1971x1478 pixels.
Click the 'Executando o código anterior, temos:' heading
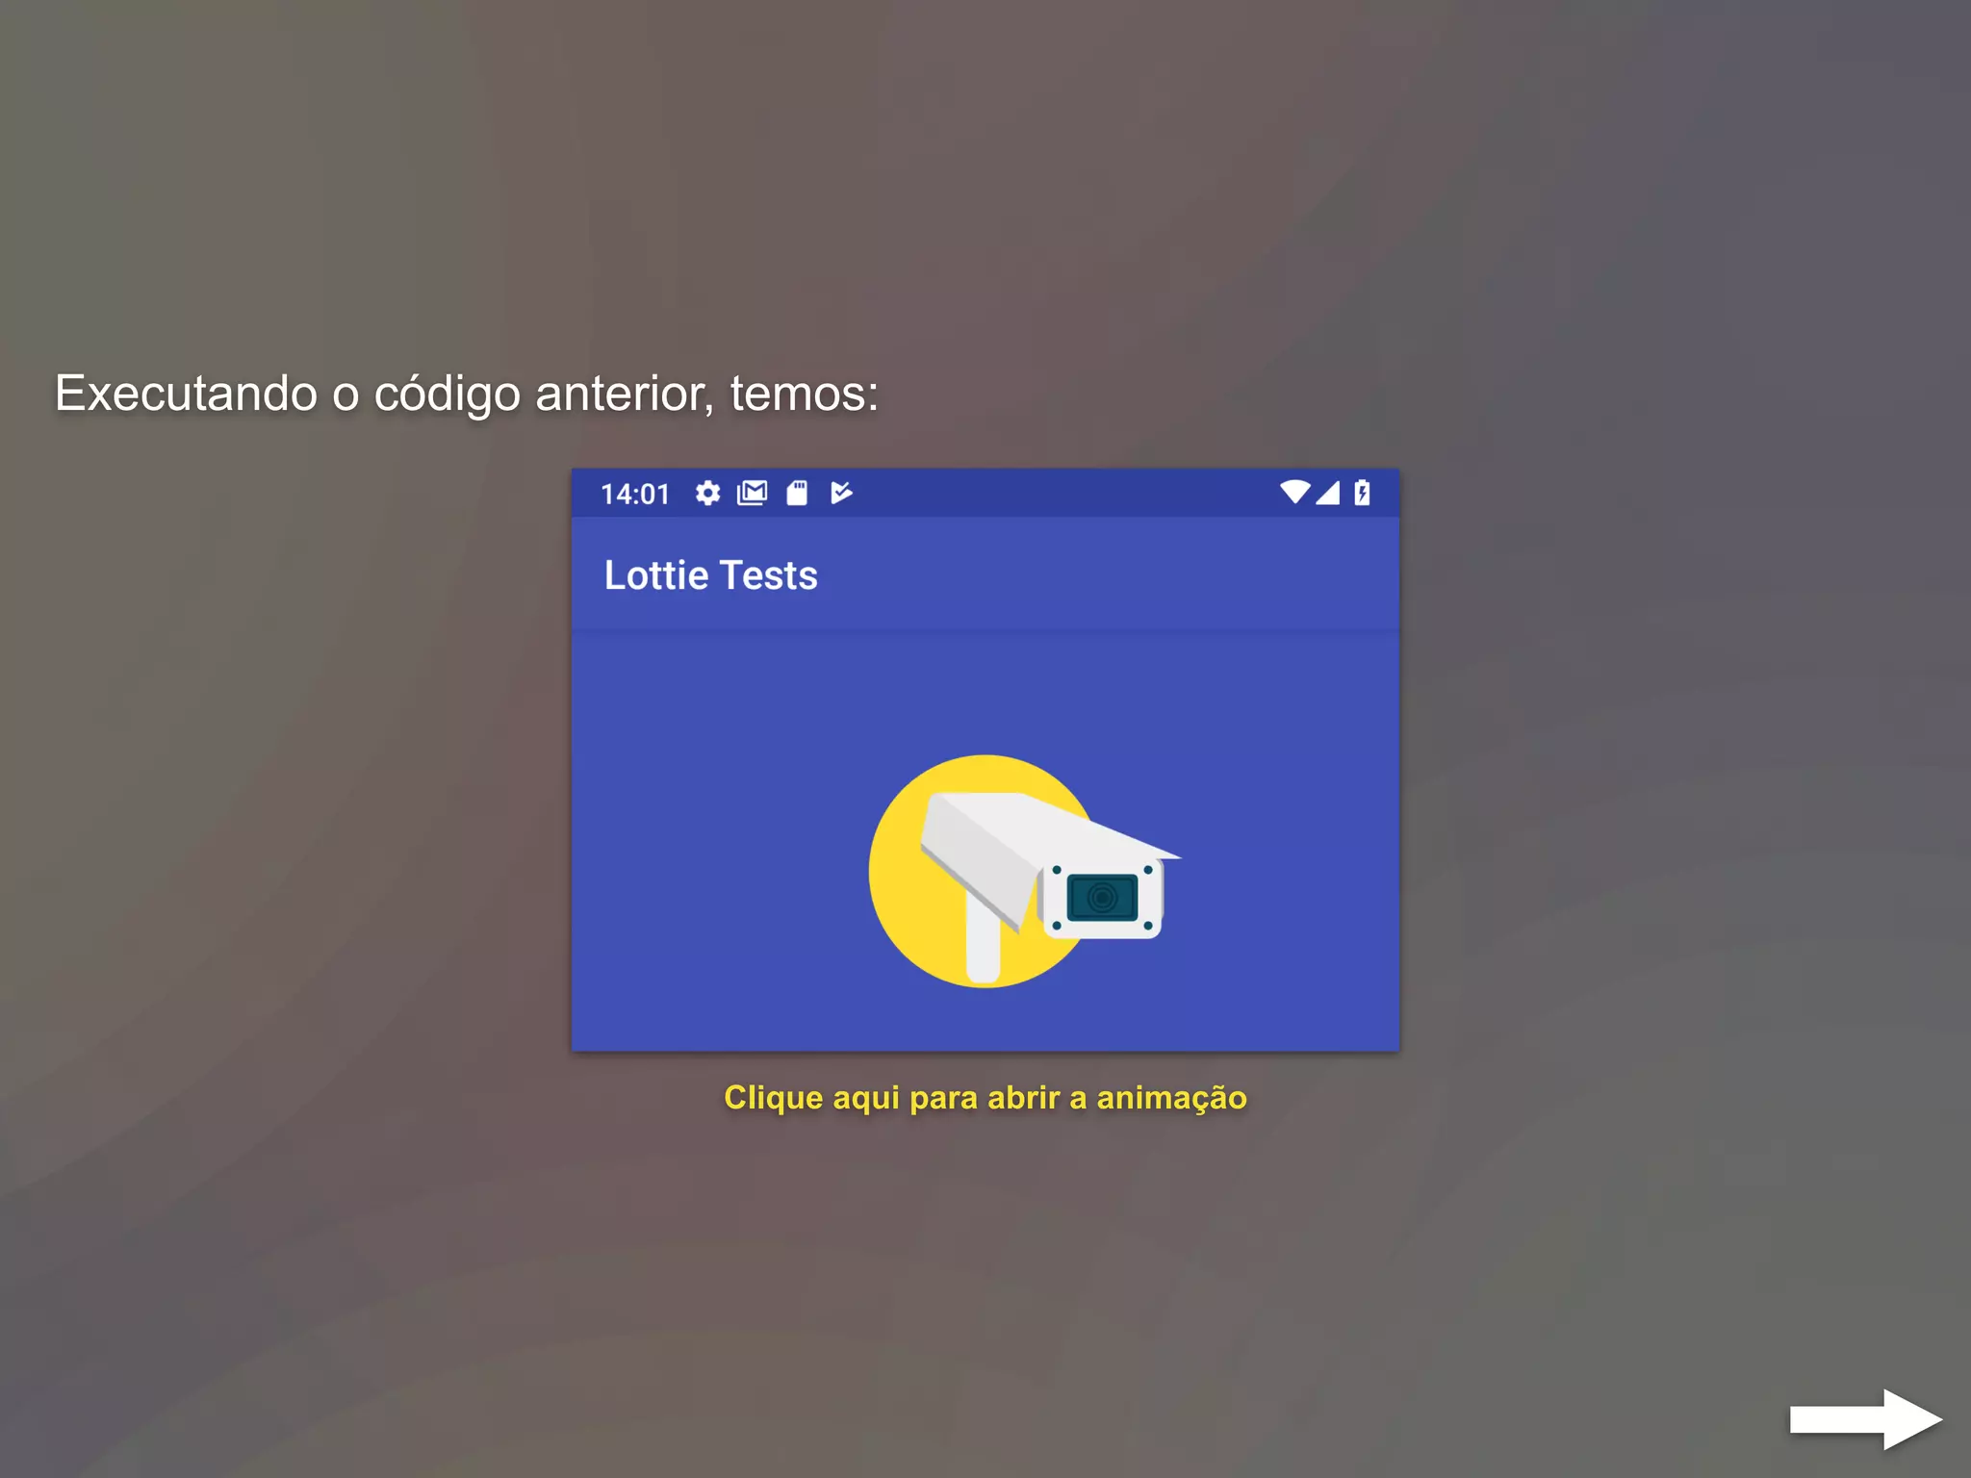tap(467, 394)
